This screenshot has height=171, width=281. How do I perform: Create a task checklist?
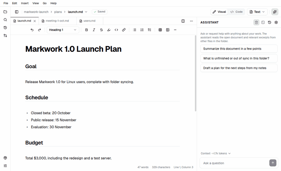[150, 30]
